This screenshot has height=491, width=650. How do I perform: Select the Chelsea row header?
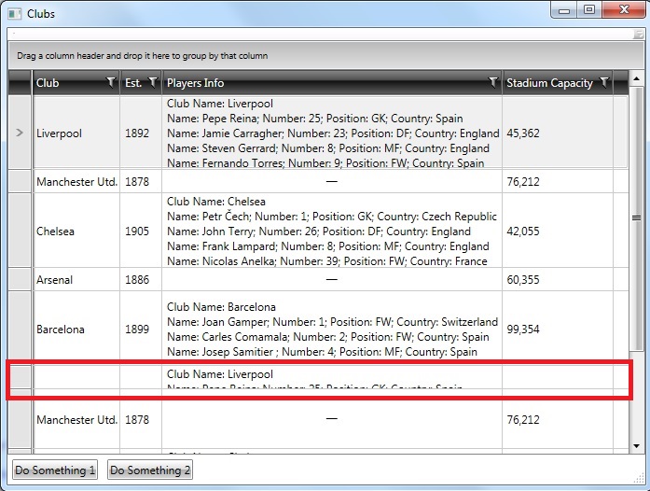[x=20, y=231]
